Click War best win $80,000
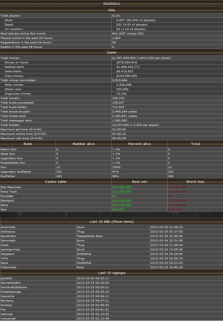 (x=118, y=209)
